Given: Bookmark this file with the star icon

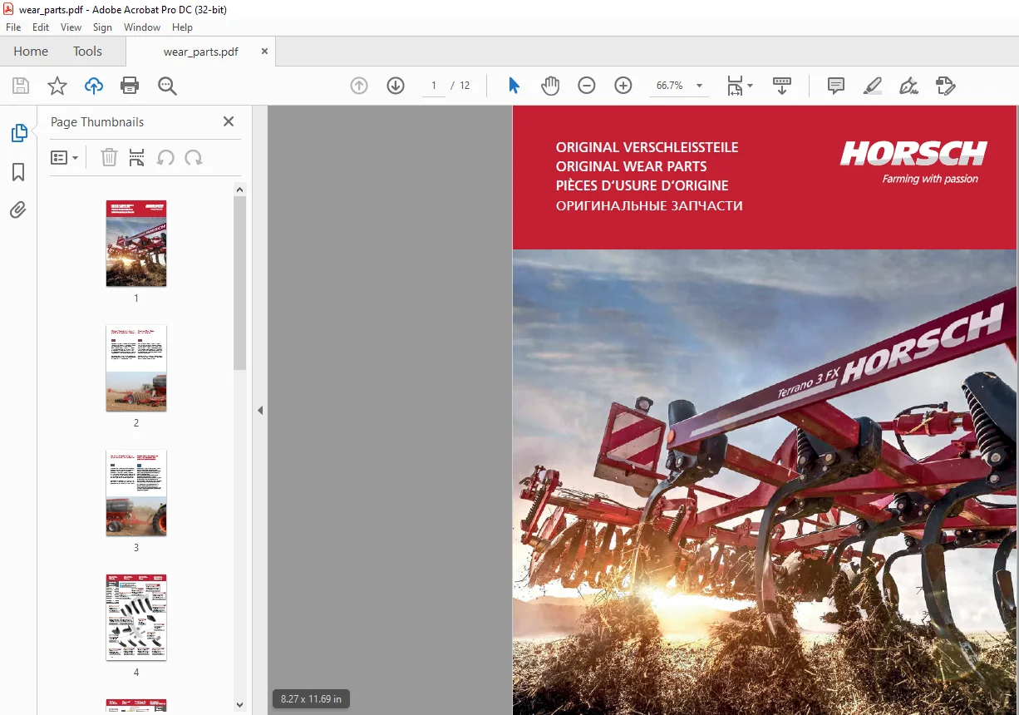Looking at the screenshot, I should coord(57,86).
